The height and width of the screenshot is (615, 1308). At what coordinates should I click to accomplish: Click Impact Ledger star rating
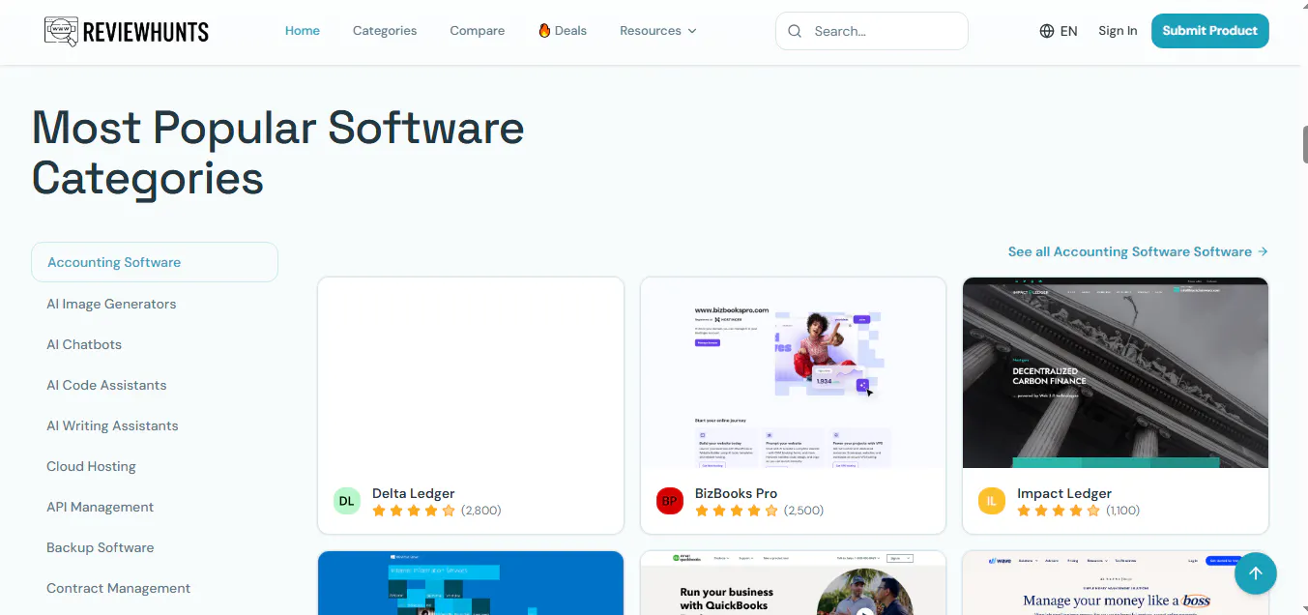click(1059, 511)
